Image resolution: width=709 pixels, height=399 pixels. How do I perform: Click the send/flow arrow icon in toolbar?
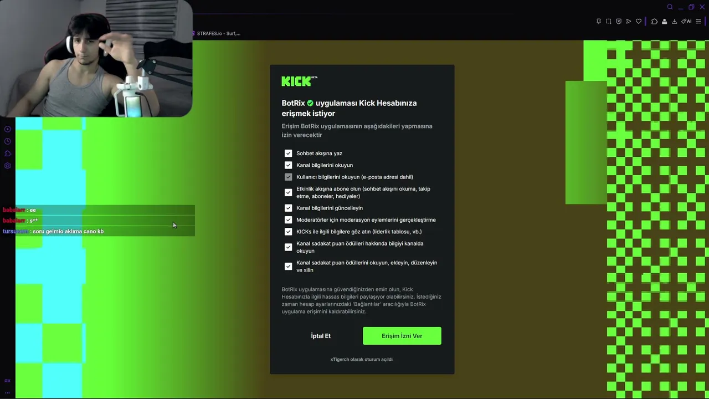pyautogui.click(x=629, y=22)
